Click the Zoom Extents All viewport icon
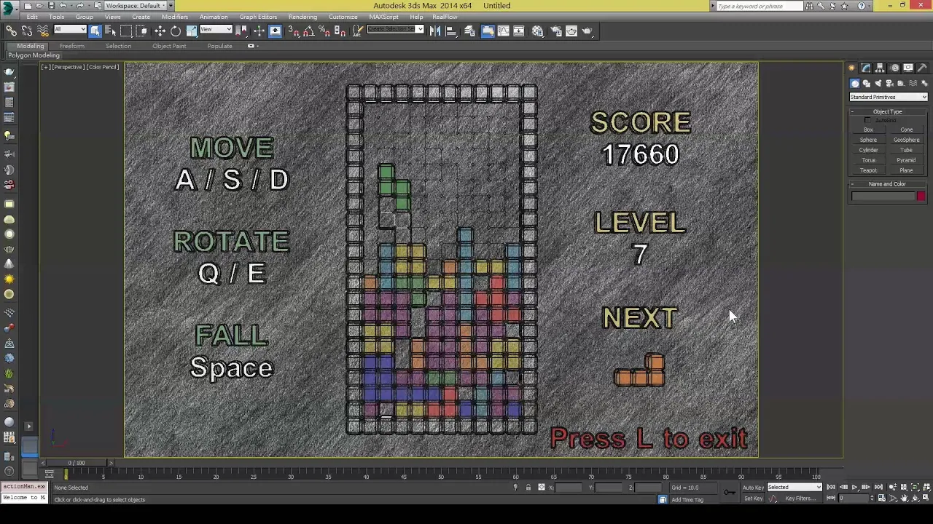933x524 pixels. [x=926, y=487]
